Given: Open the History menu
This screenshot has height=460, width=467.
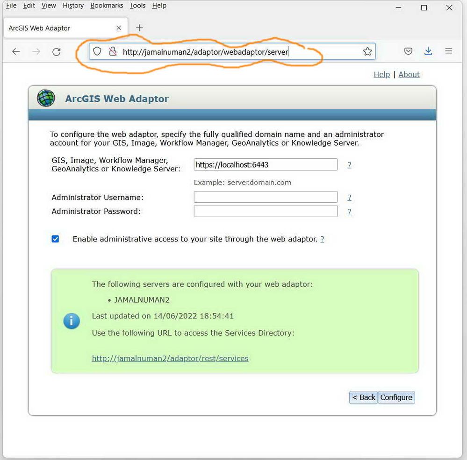Looking at the screenshot, I should (x=73, y=5).
